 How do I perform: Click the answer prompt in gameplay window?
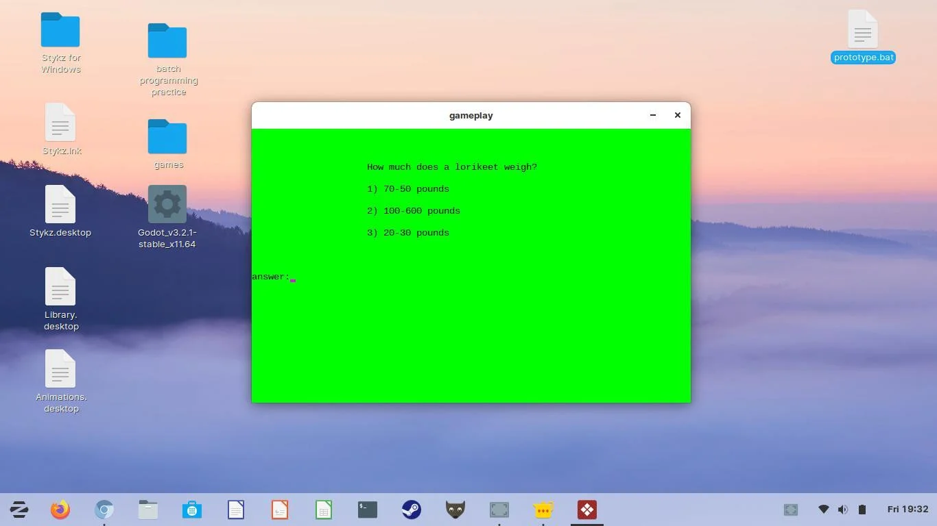[274, 277]
